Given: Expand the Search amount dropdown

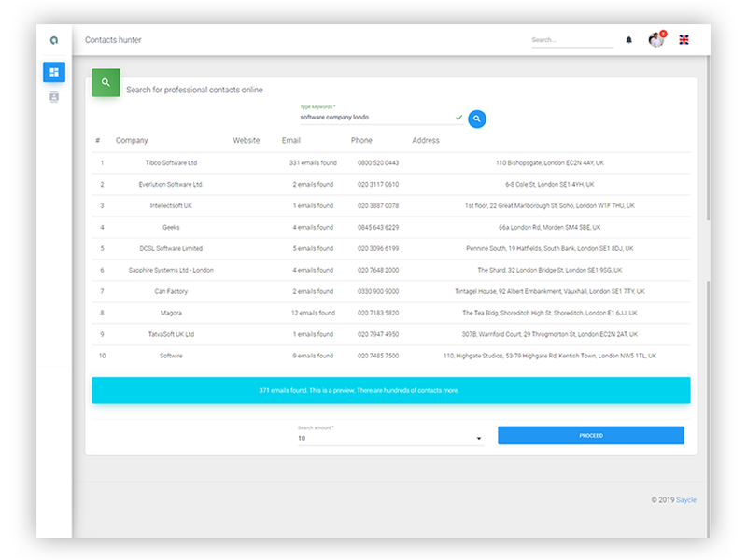Looking at the screenshot, I should 390,438.
